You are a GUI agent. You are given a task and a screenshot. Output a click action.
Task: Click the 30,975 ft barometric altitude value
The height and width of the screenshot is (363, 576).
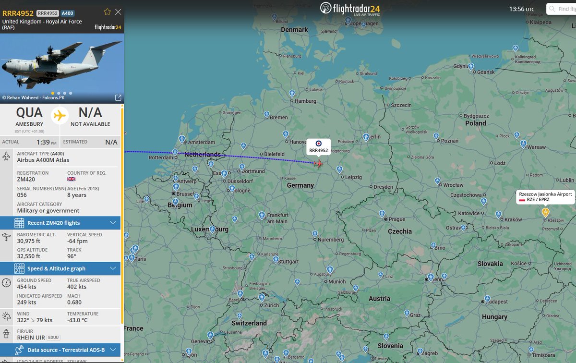[29, 241]
